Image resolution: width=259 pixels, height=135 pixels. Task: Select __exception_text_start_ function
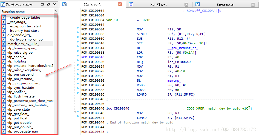[25, 26]
